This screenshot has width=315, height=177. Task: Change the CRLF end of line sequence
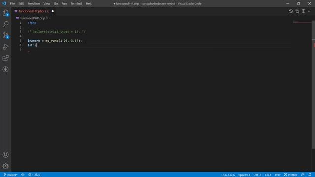click(268, 175)
